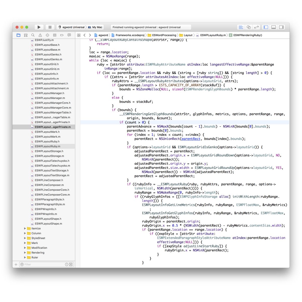This screenshot has width=302, height=302.
Task: Open the Test navigator tab
Action: [47, 35]
